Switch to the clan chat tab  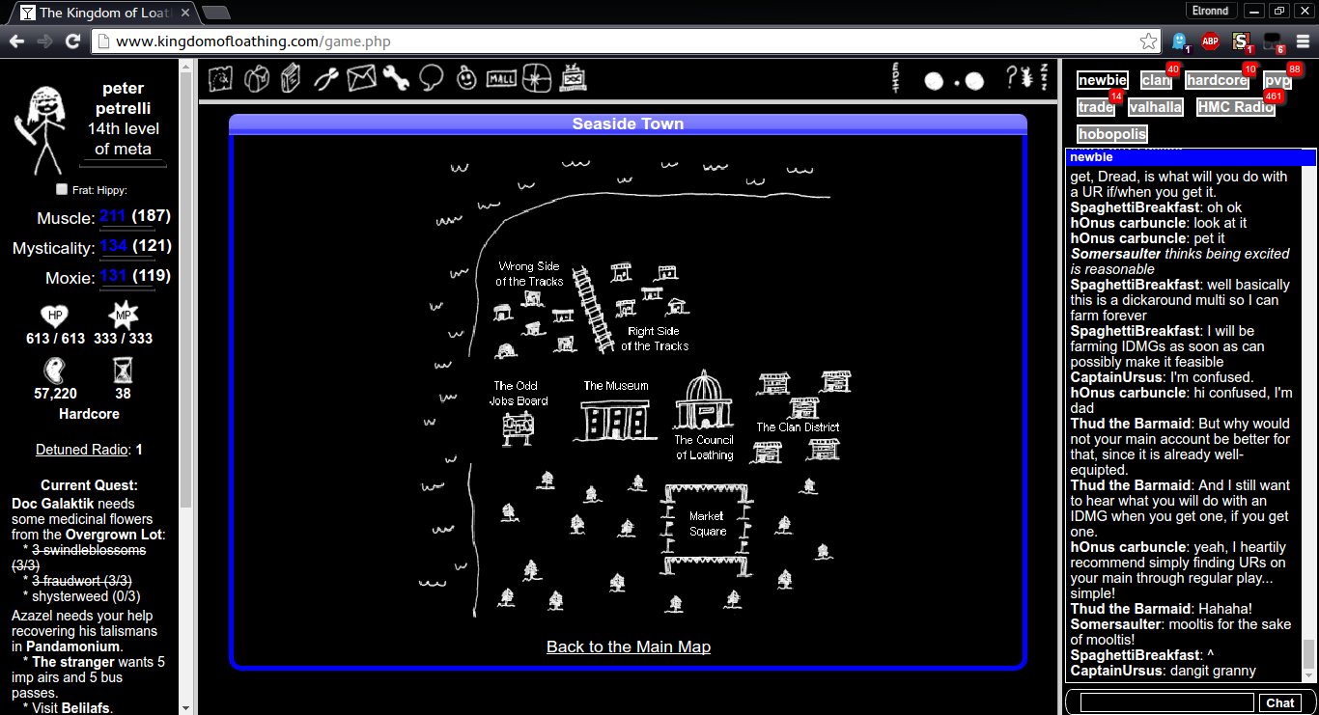click(1156, 80)
